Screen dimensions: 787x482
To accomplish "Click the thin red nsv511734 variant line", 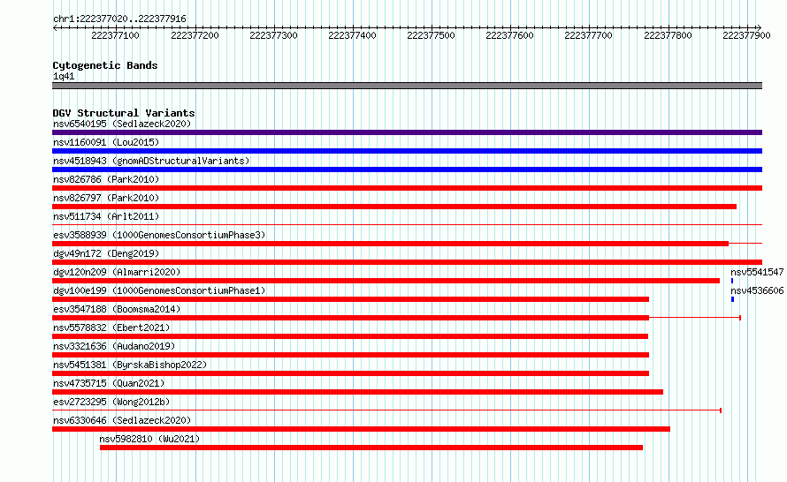I will point(407,225).
